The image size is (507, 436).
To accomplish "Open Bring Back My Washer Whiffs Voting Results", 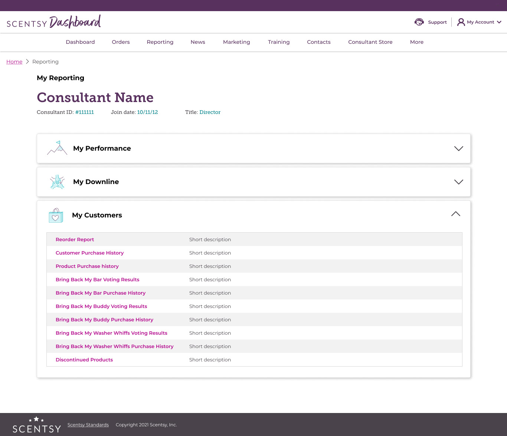I will coord(111,333).
